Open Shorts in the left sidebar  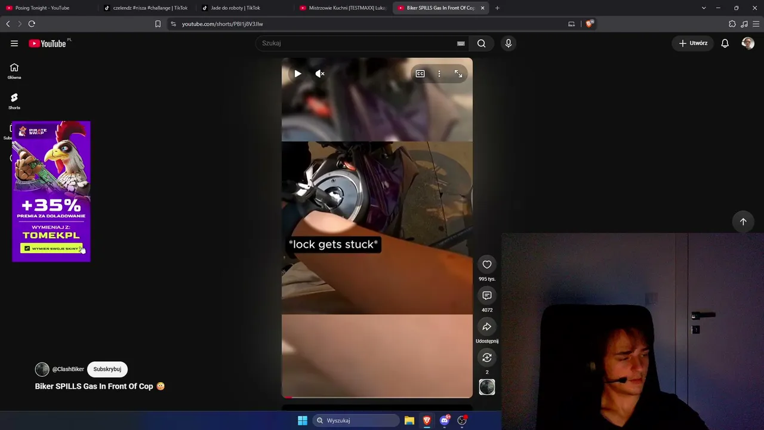click(14, 101)
